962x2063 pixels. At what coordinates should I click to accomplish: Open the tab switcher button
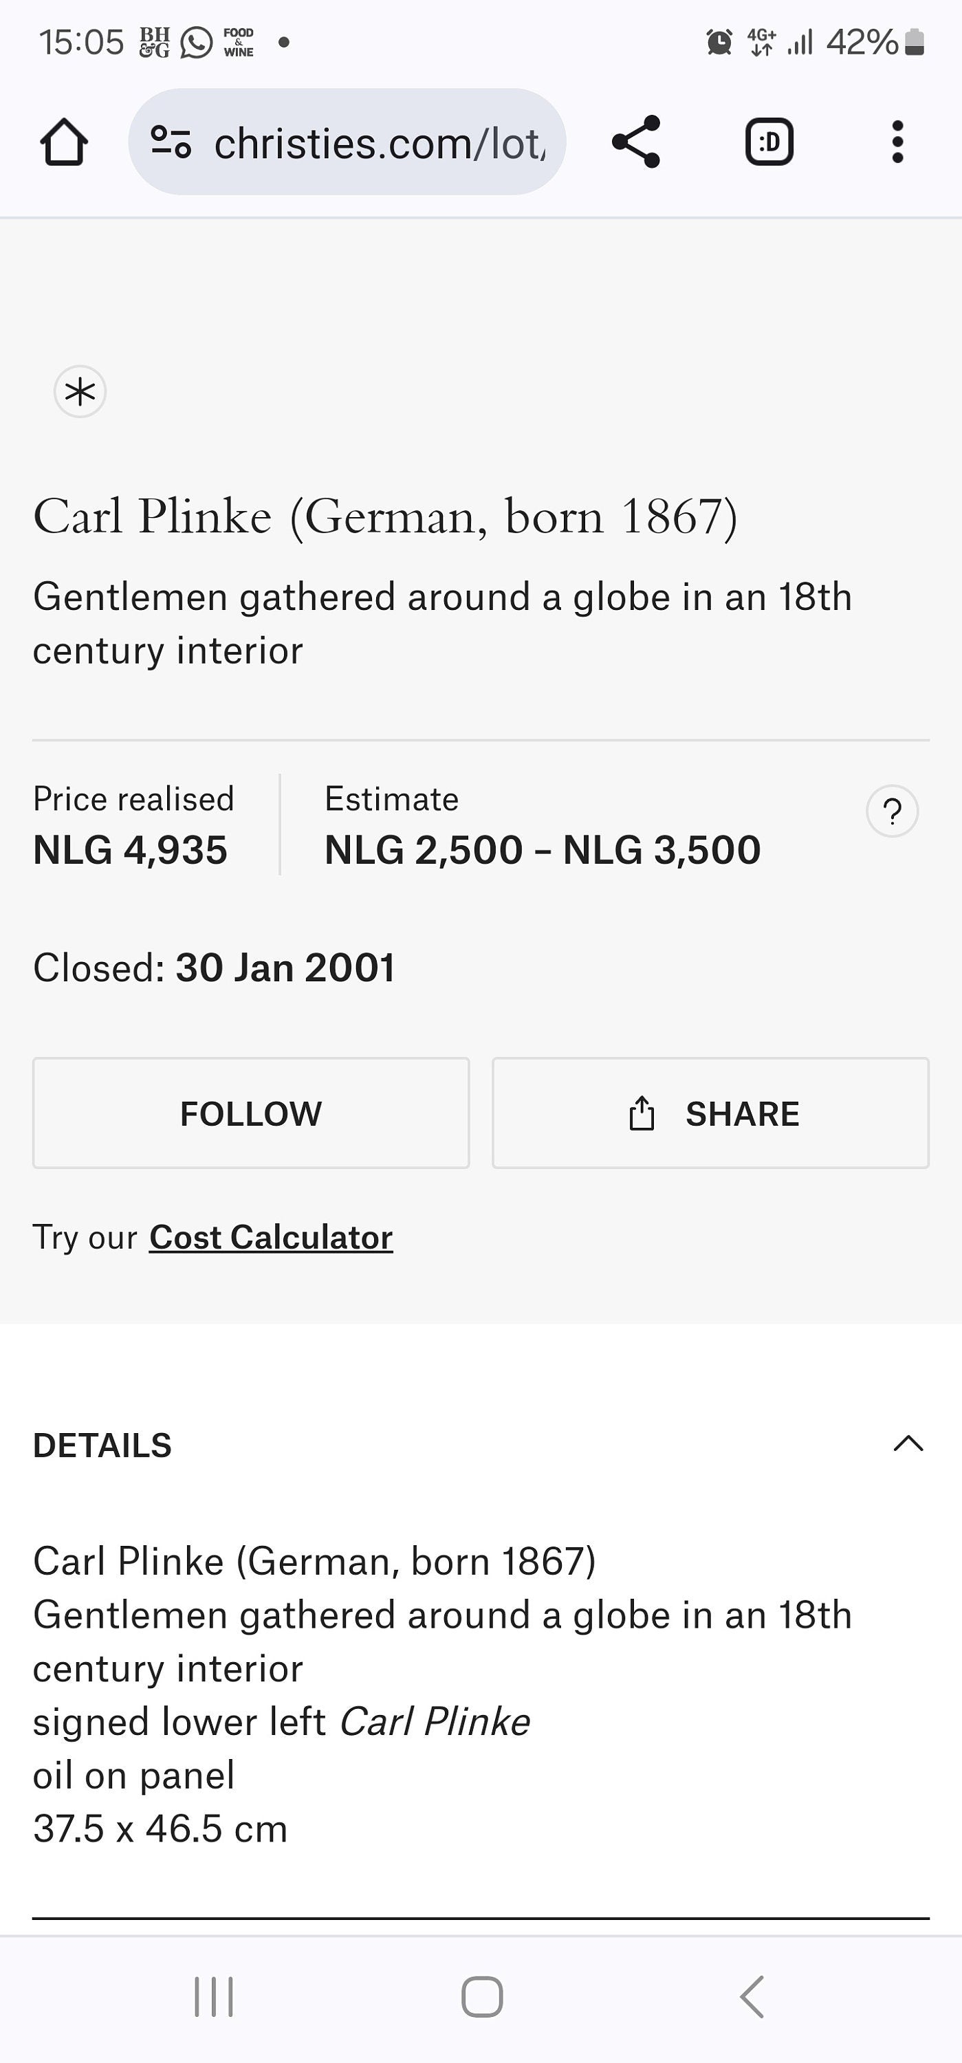769,142
